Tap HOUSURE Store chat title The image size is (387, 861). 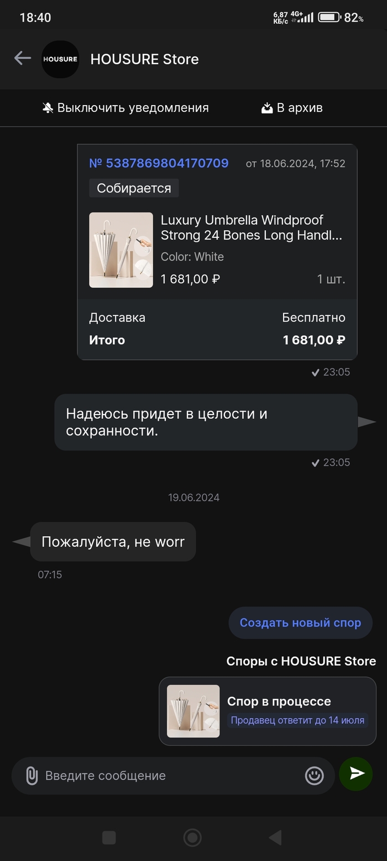pos(144,59)
